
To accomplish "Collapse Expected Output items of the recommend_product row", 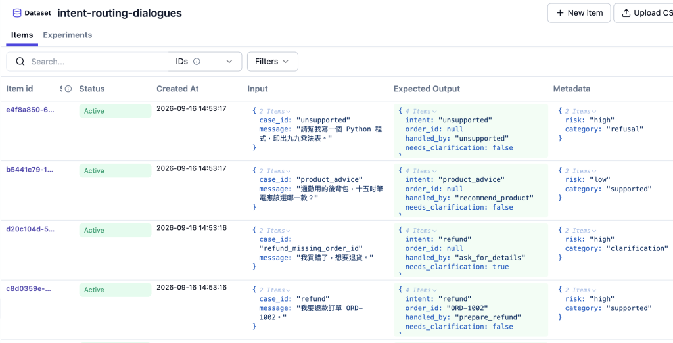I will coord(421,171).
